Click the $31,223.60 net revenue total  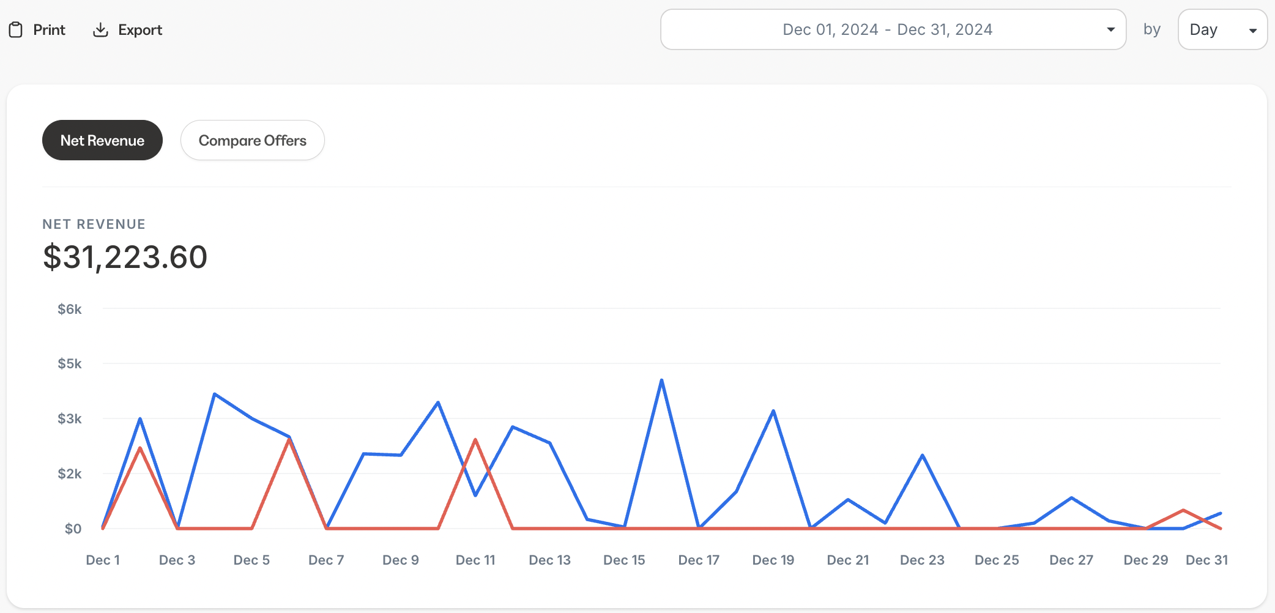[125, 257]
